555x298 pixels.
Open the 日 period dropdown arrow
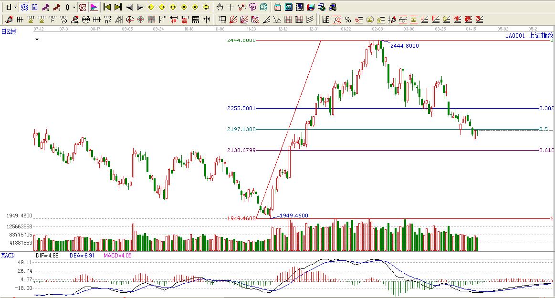click(15, 7)
